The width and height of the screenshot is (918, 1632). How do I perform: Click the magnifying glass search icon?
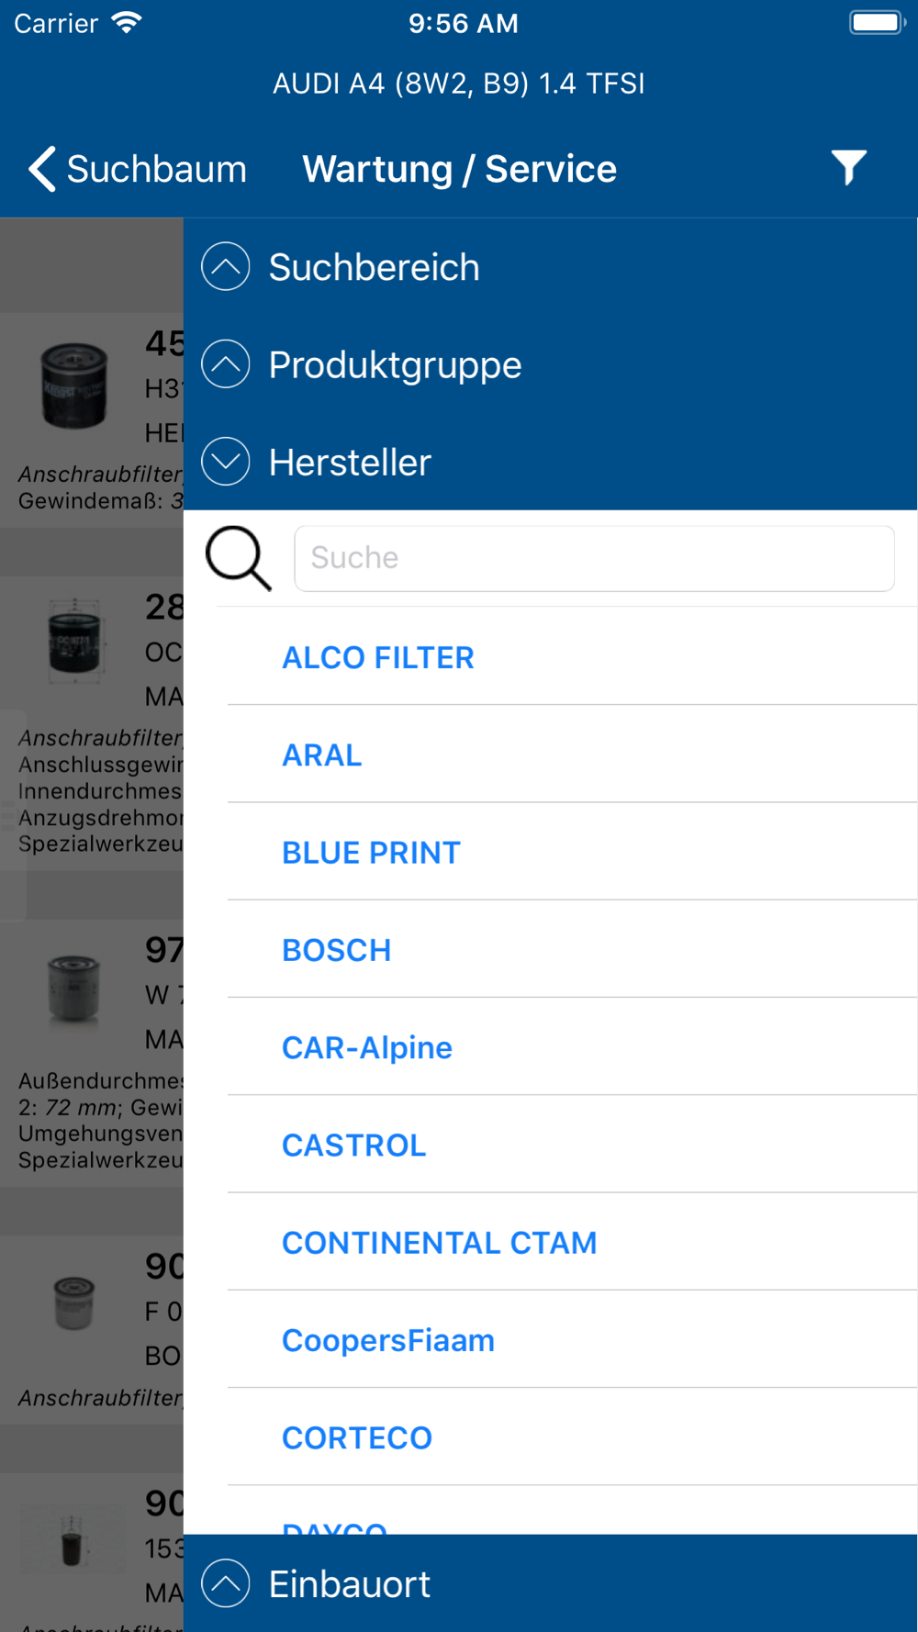tap(239, 558)
